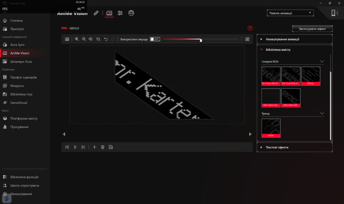
Task: Click the animation preview canvas with Karter text
Action: (157, 84)
